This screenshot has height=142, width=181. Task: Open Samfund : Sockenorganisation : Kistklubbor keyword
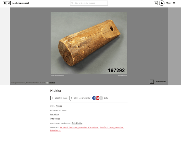[x=79, y=127]
